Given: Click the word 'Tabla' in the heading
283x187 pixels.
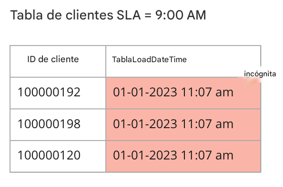Looking at the screenshot, I should tap(27, 15).
